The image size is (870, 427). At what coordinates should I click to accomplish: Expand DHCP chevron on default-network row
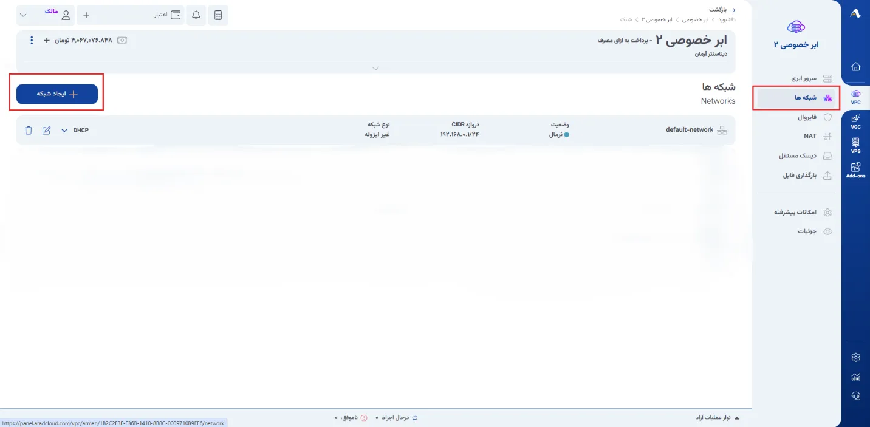pos(64,130)
